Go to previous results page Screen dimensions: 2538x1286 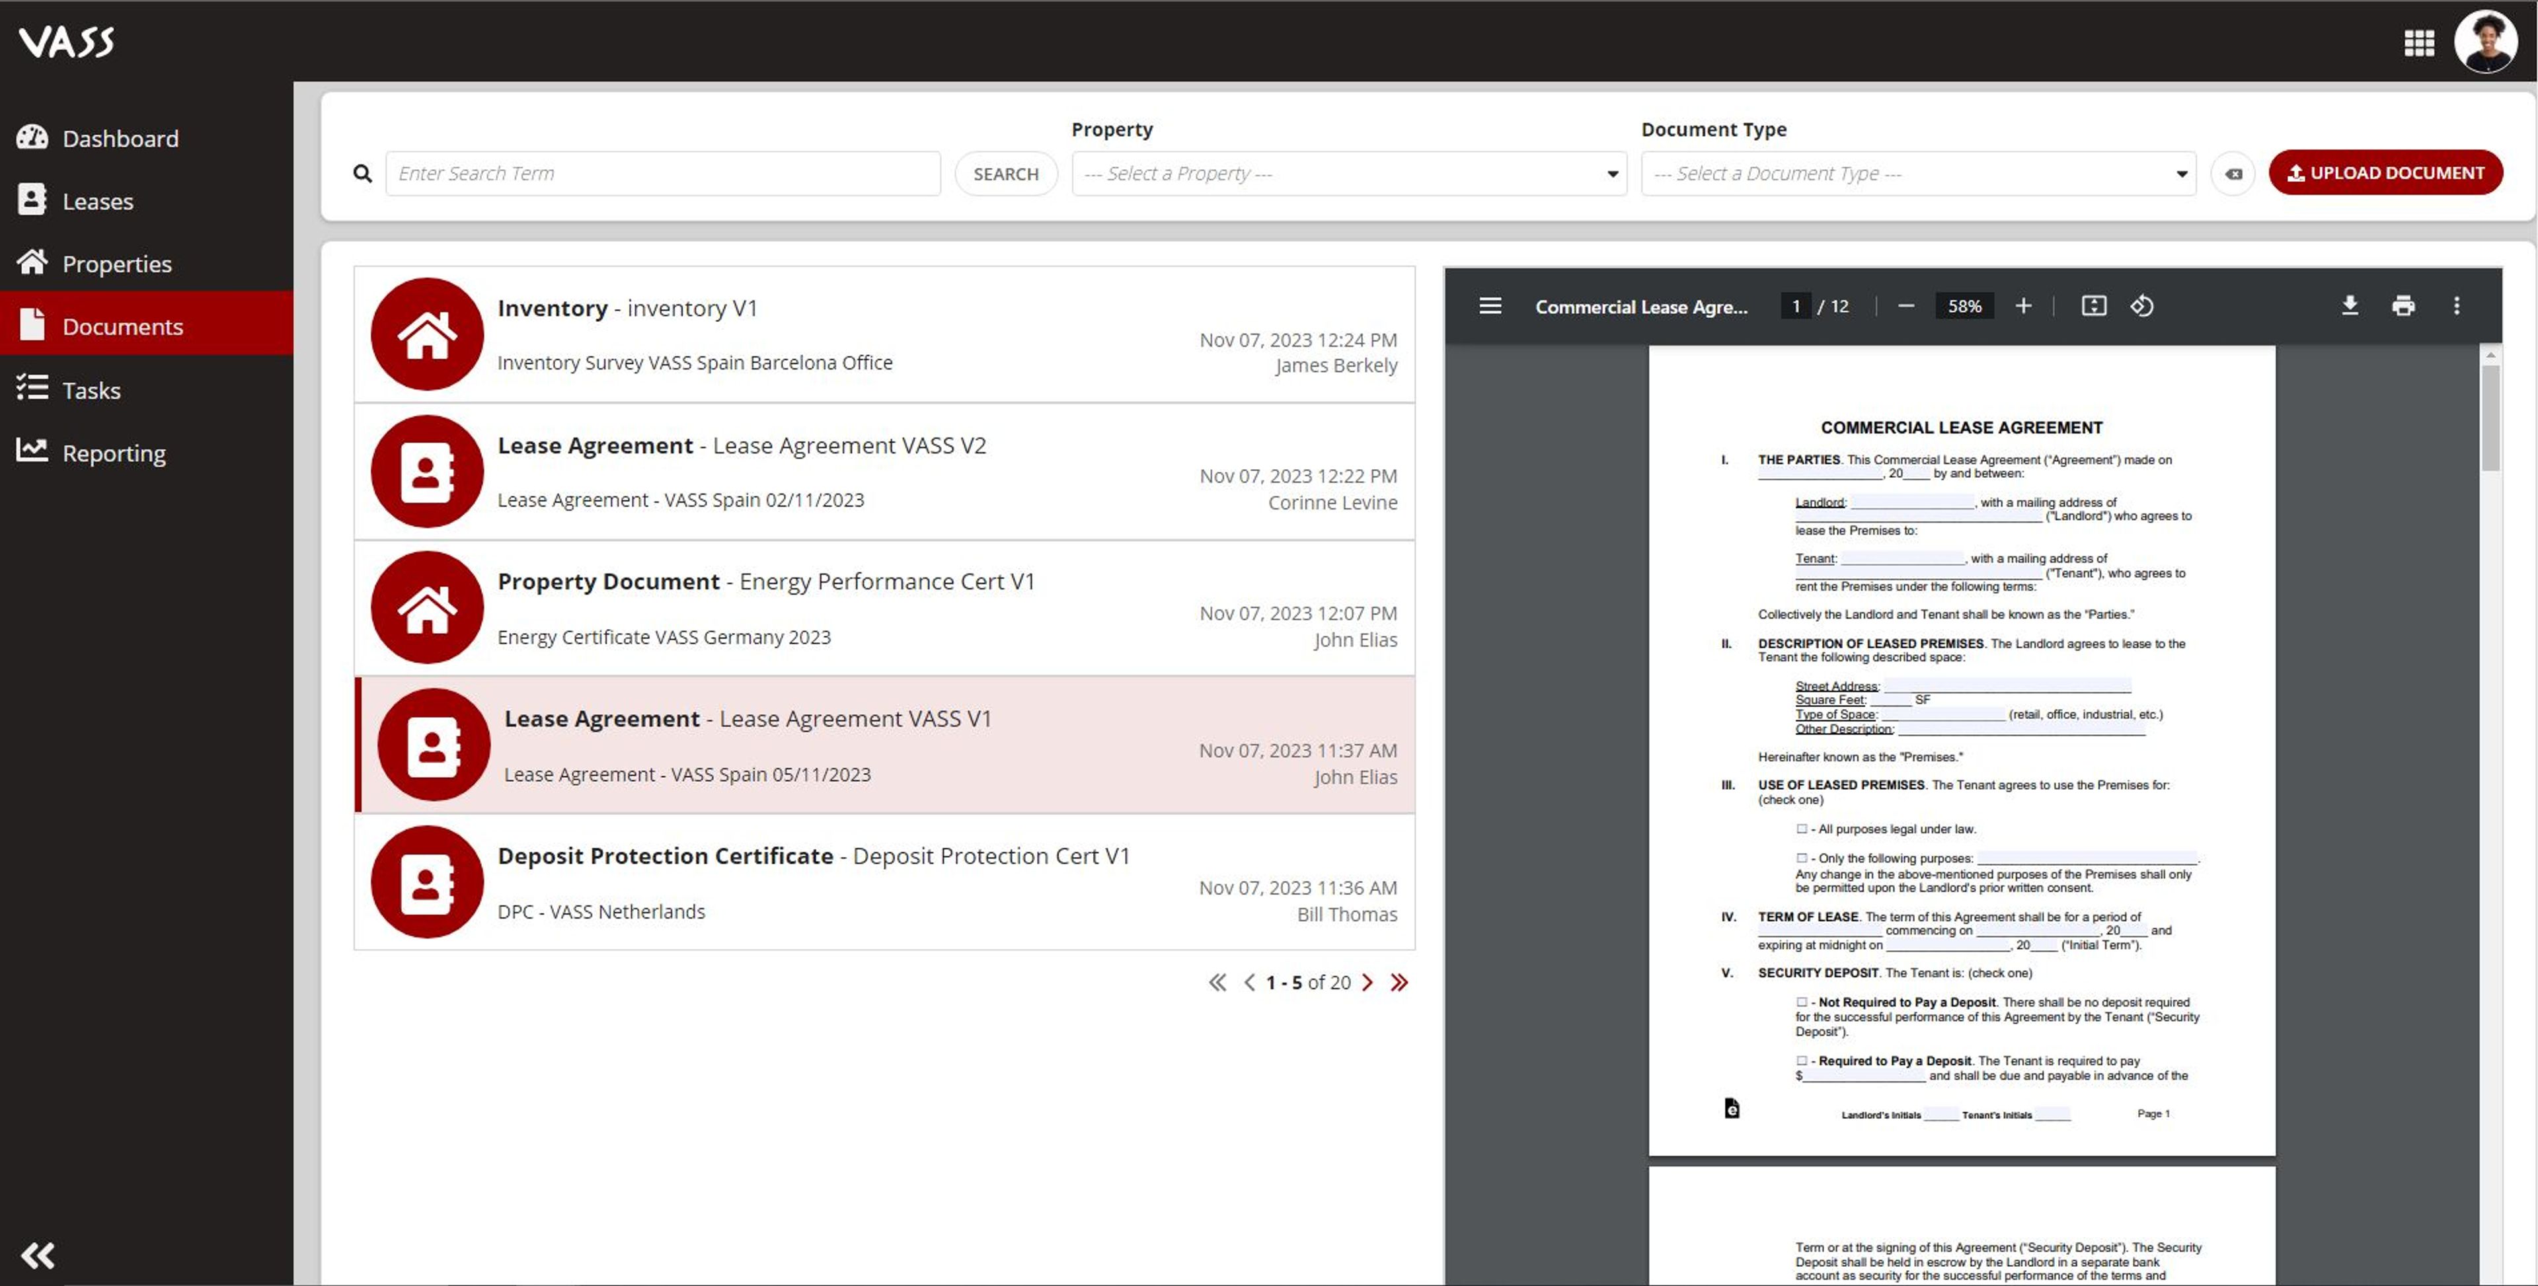[x=1249, y=983]
